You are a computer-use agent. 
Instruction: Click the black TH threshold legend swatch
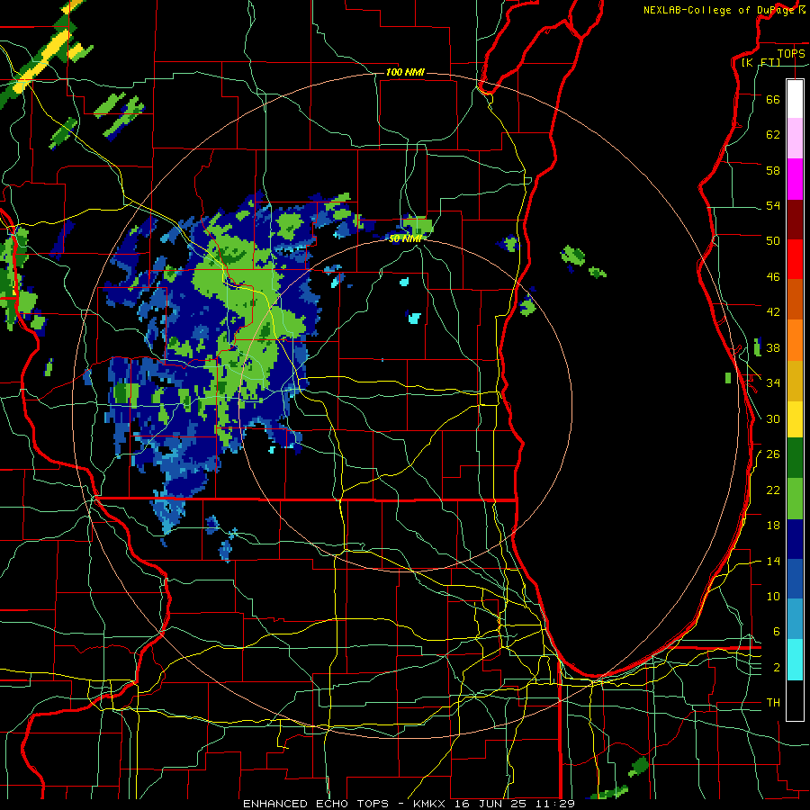tap(795, 700)
